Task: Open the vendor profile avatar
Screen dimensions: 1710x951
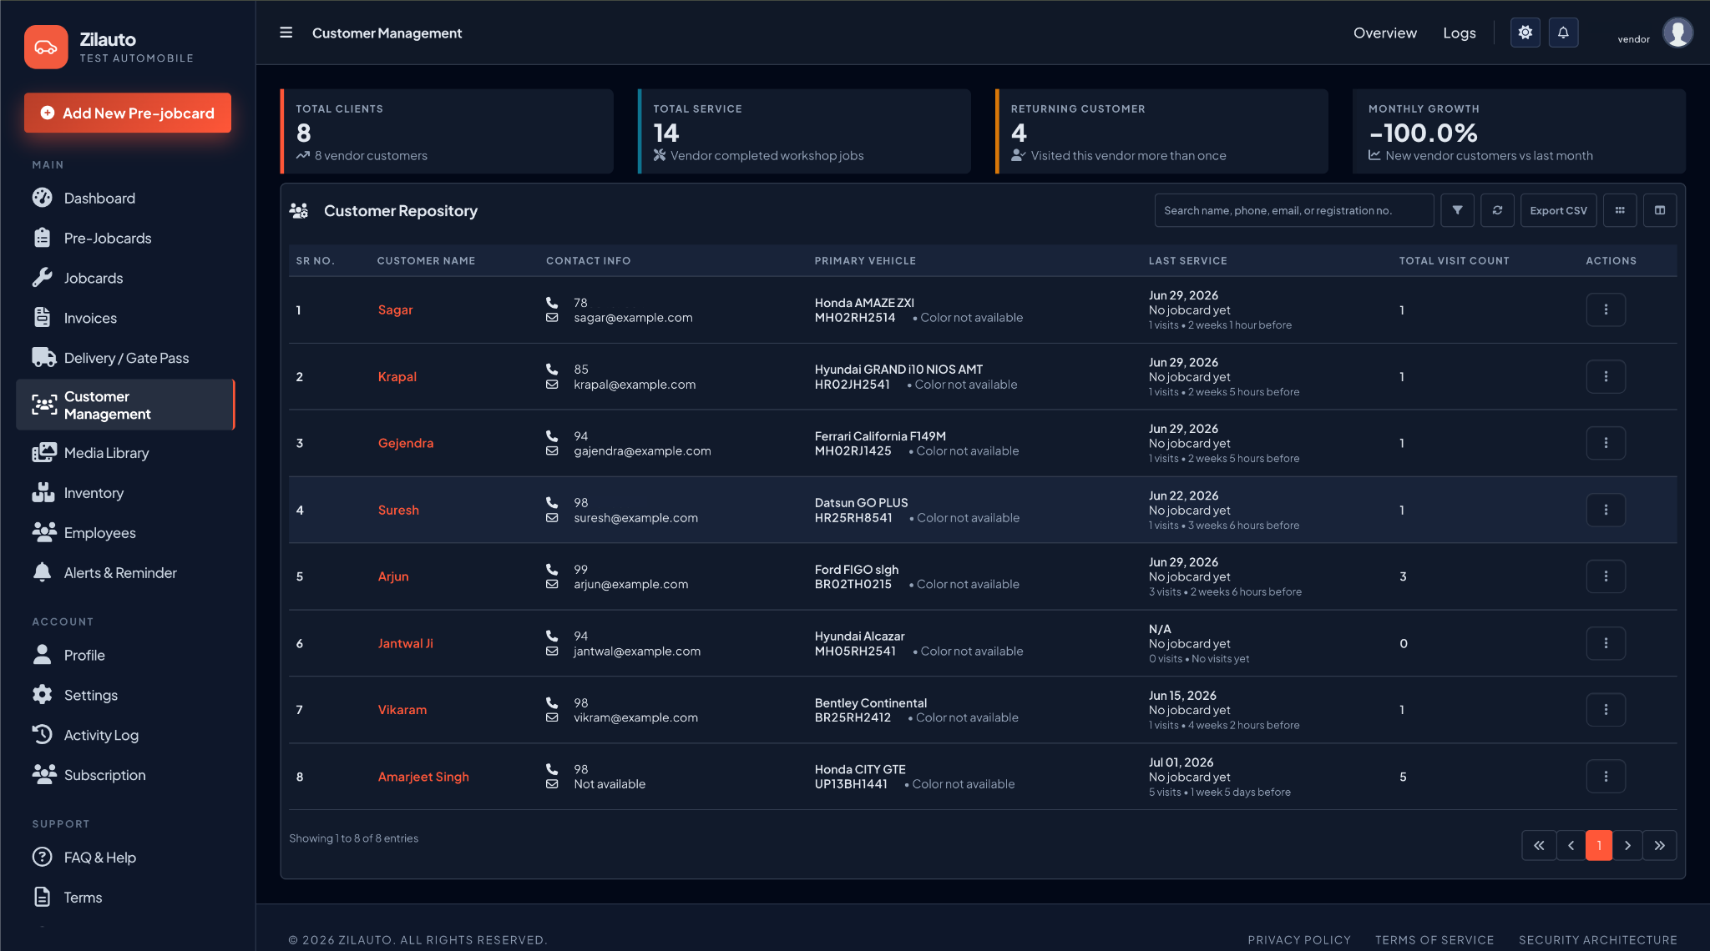Action: 1677,33
